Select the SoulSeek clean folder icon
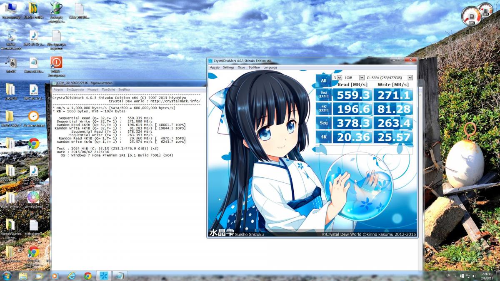This screenshot has height=281, width=500. (11, 173)
